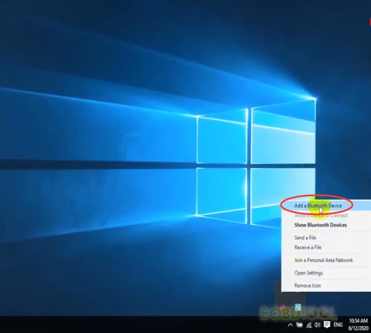Select Add a Bluetooth Device menu entry
This screenshot has width=371, height=333.
tap(318, 206)
